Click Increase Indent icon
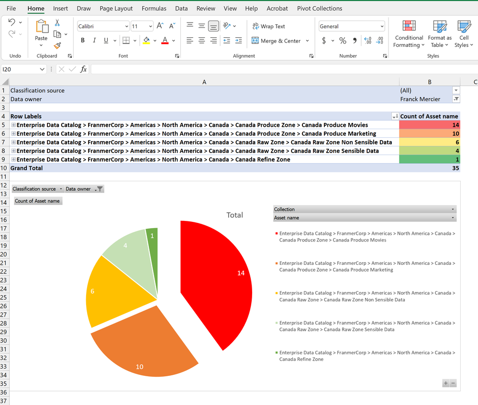478x405 pixels. [238, 40]
